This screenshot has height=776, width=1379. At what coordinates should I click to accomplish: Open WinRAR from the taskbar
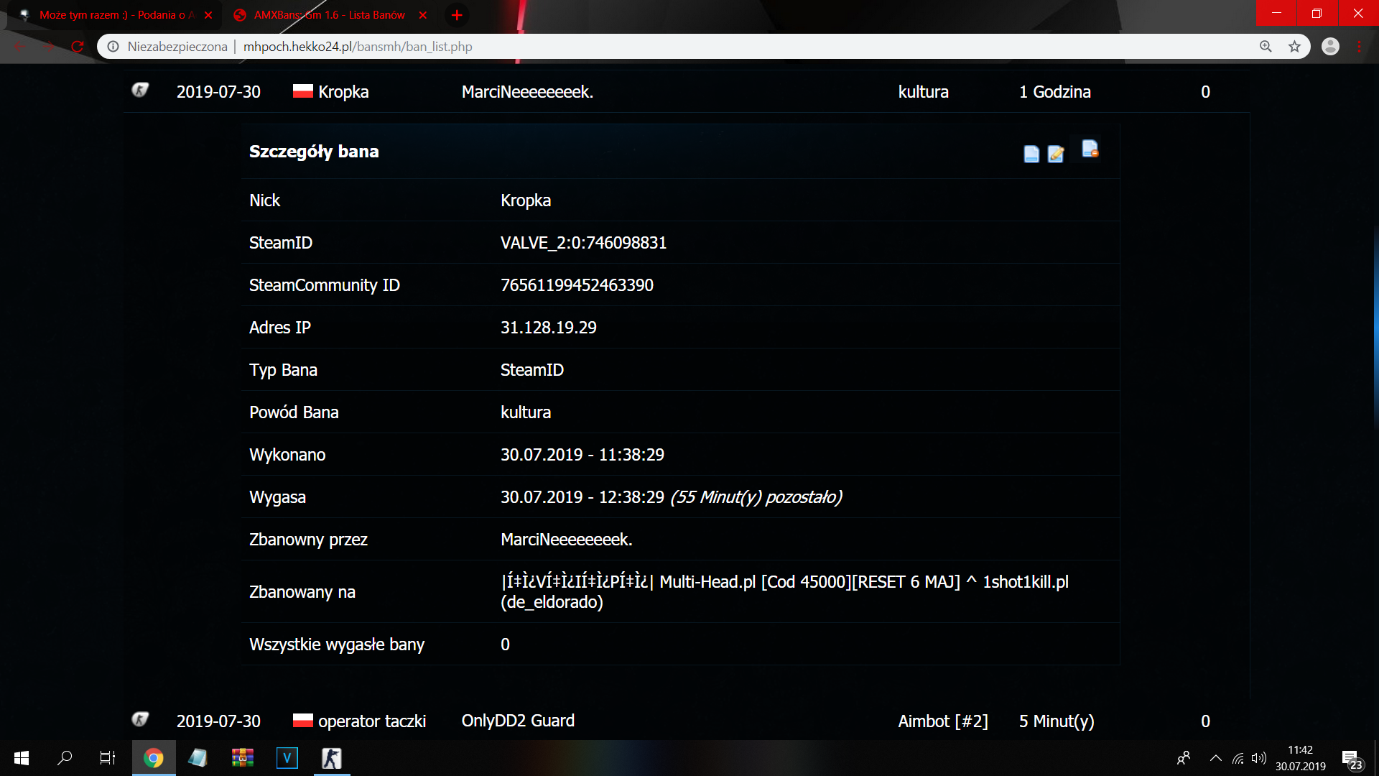coord(242,758)
